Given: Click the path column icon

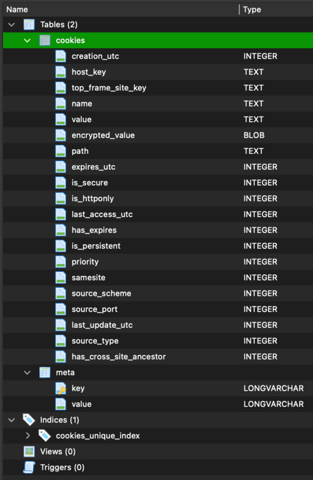Looking at the screenshot, I should point(61,151).
